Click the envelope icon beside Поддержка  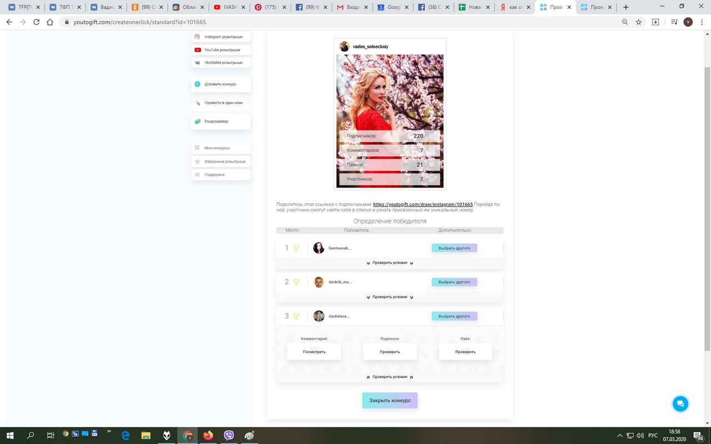(197, 175)
